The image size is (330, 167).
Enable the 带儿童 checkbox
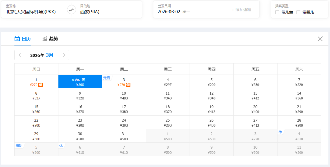277,12
